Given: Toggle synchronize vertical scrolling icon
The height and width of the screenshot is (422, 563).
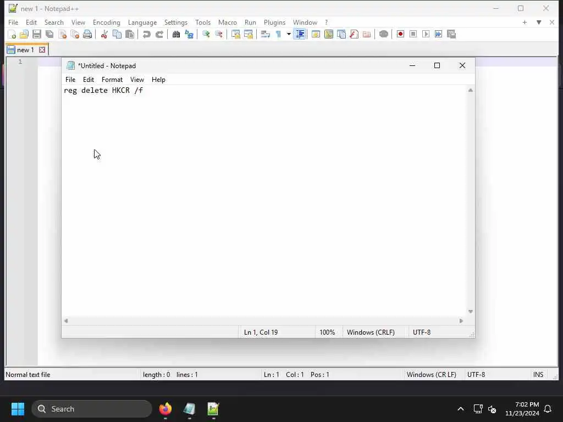Looking at the screenshot, I should pyautogui.click(x=235, y=35).
